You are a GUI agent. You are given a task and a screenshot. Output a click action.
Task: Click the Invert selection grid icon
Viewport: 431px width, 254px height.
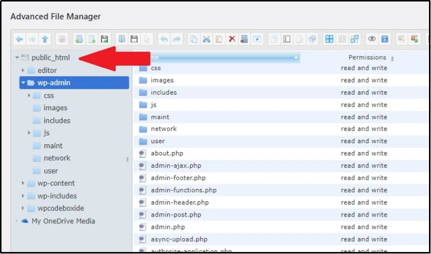click(x=354, y=39)
